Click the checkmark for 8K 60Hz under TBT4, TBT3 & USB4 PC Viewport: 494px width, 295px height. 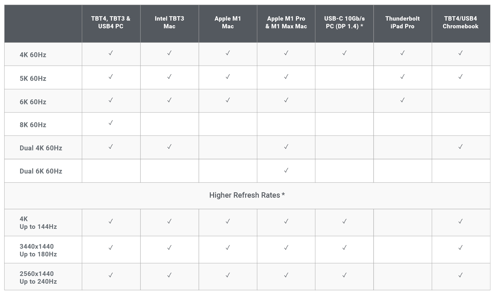pyautogui.click(x=111, y=123)
